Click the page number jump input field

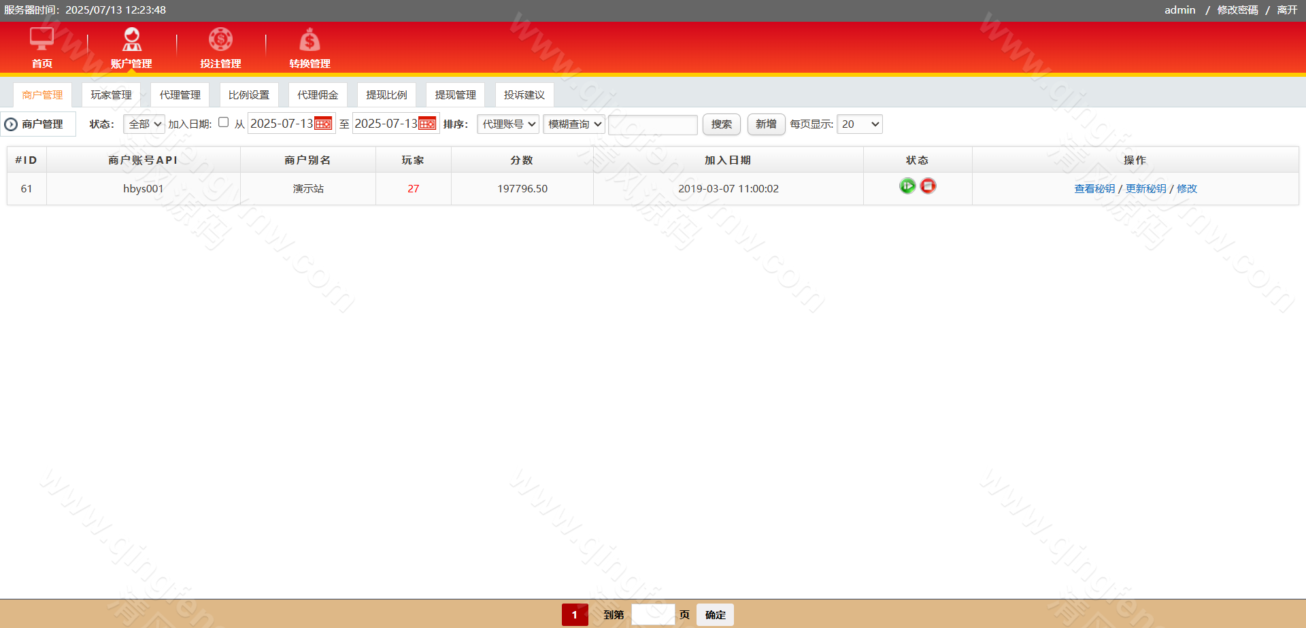tap(652, 614)
